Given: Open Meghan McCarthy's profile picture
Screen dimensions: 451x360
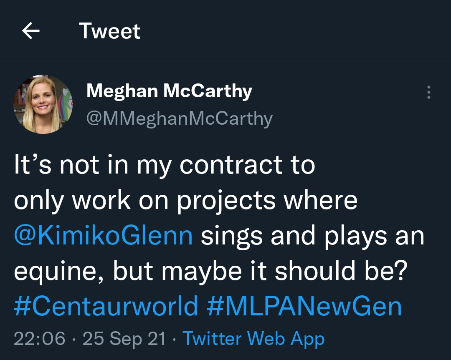Looking at the screenshot, I should pyautogui.click(x=43, y=104).
